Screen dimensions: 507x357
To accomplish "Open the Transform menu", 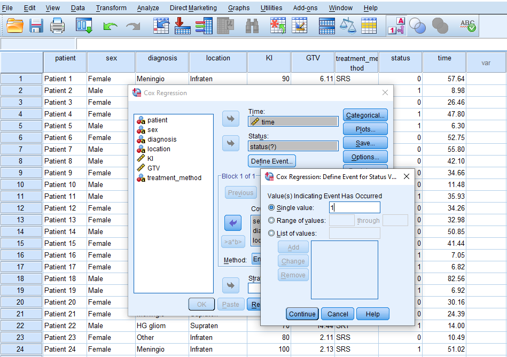I will (111, 8).
